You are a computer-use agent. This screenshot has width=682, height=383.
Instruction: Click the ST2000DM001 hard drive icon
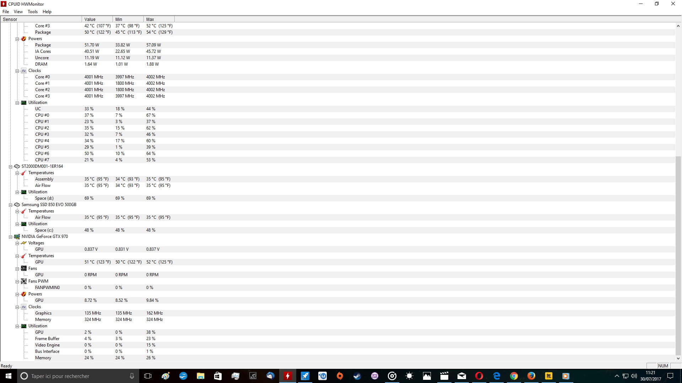coord(17,166)
